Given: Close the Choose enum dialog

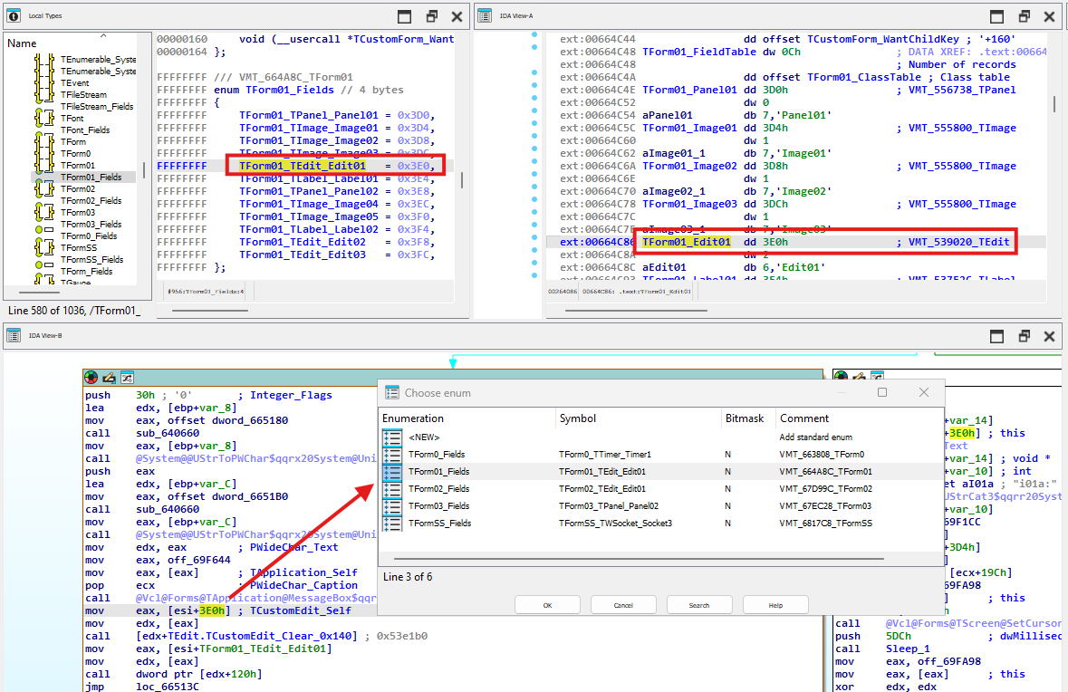Looking at the screenshot, I should coord(924,392).
